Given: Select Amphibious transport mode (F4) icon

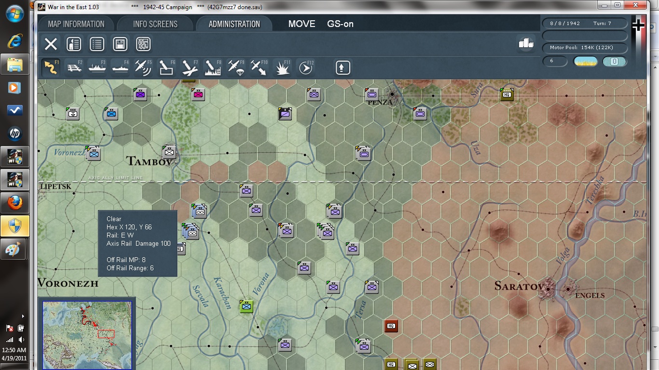Looking at the screenshot, I should tap(120, 67).
